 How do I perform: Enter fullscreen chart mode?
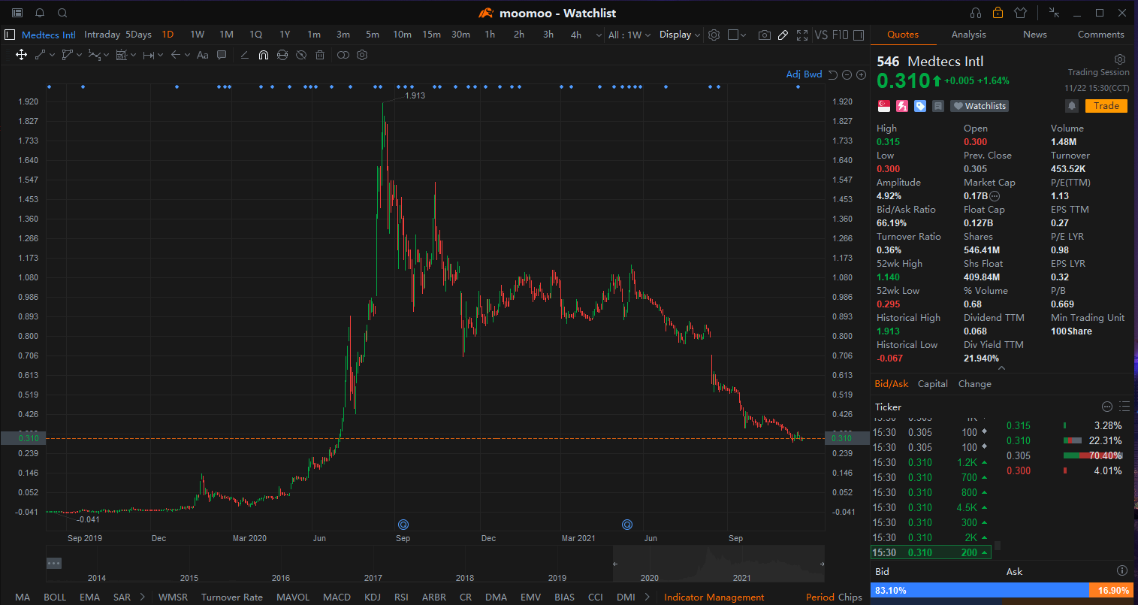coord(802,35)
